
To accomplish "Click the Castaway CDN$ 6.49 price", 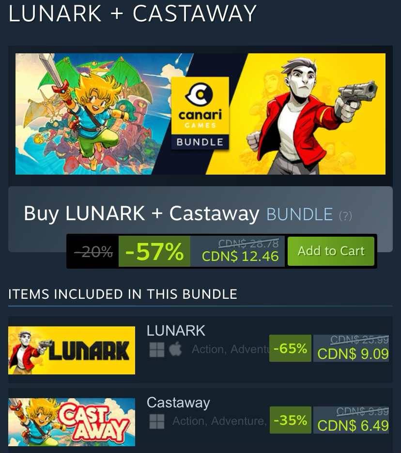I will 353,425.
